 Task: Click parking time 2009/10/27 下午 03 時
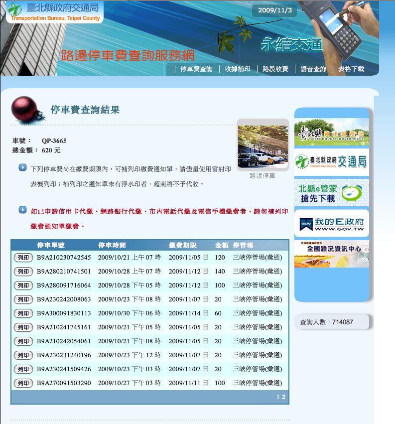tap(129, 383)
